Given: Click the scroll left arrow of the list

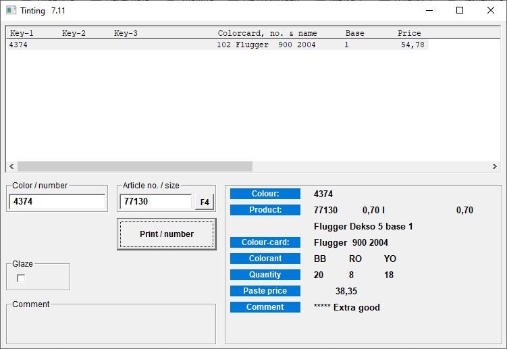Looking at the screenshot, I should pyautogui.click(x=11, y=167).
